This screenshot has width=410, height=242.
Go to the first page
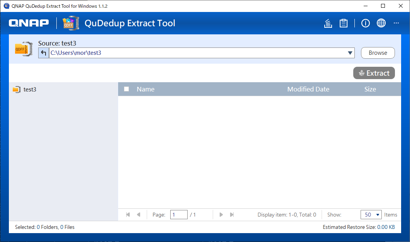128,215
